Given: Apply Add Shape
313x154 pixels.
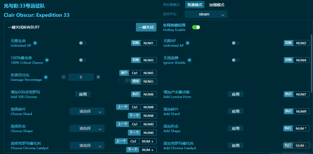Looking at the screenshot, I should pyautogui.click(x=236, y=128).
